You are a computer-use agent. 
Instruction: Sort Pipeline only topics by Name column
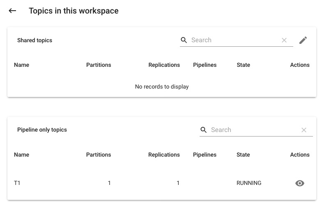click(x=21, y=155)
